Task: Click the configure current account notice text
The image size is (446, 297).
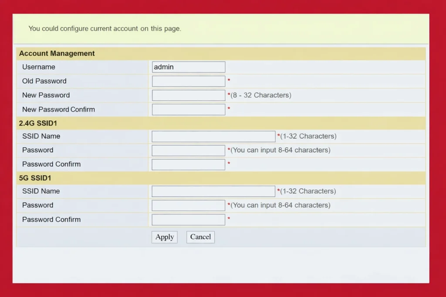Action: [105, 29]
